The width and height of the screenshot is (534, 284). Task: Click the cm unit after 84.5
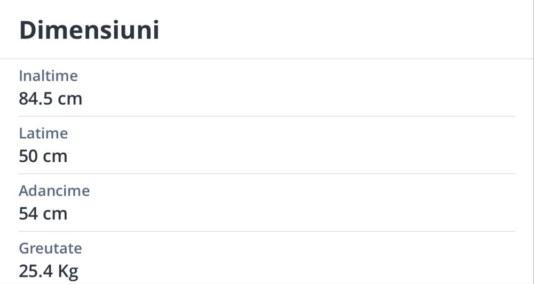[x=70, y=99]
